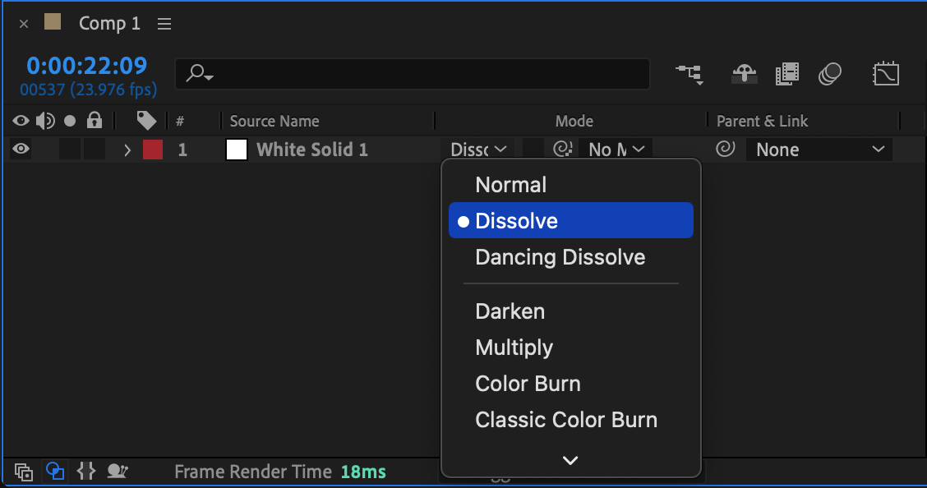This screenshot has width=927, height=488.
Task: Expand White Solid 1 layer properties
Action: point(127,150)
